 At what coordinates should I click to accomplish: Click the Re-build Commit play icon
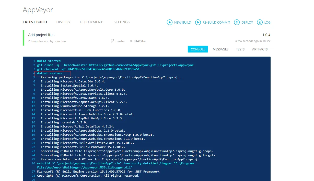[x=198, y=22]
